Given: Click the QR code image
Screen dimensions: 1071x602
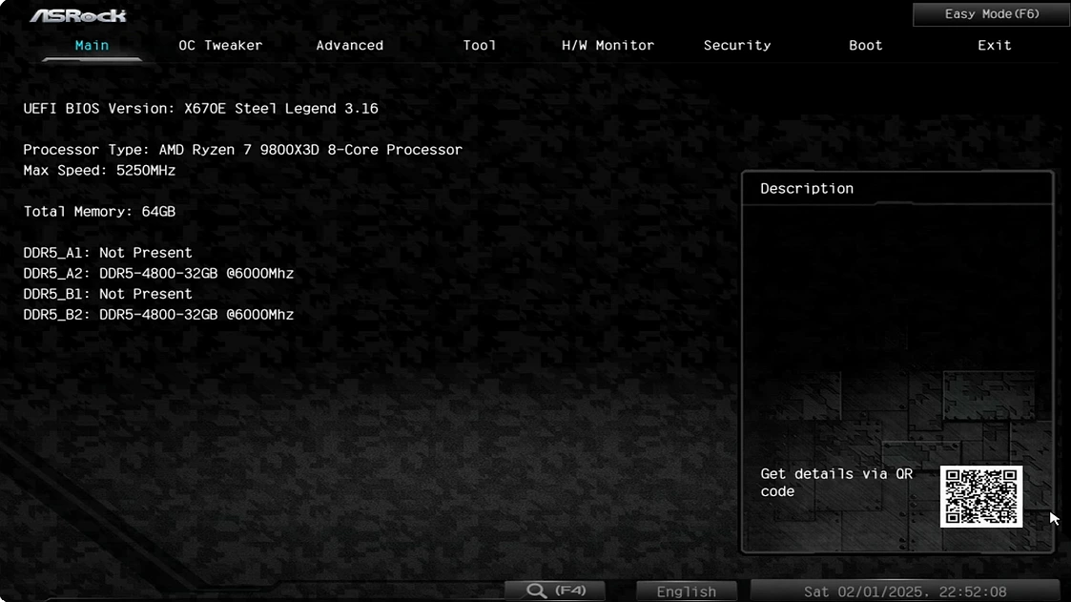Looking at the screenshot, I should [980, 497].
